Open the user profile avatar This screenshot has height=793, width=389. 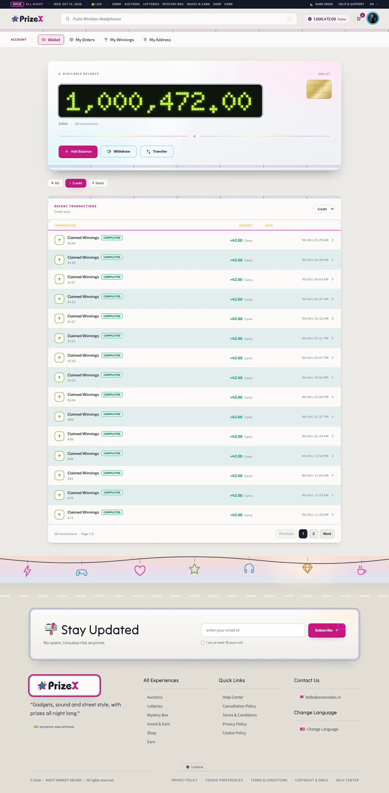(x=373, y=18)
